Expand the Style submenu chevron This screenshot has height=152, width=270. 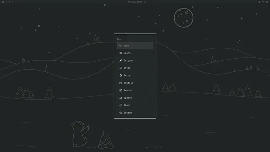coord(151,68)
